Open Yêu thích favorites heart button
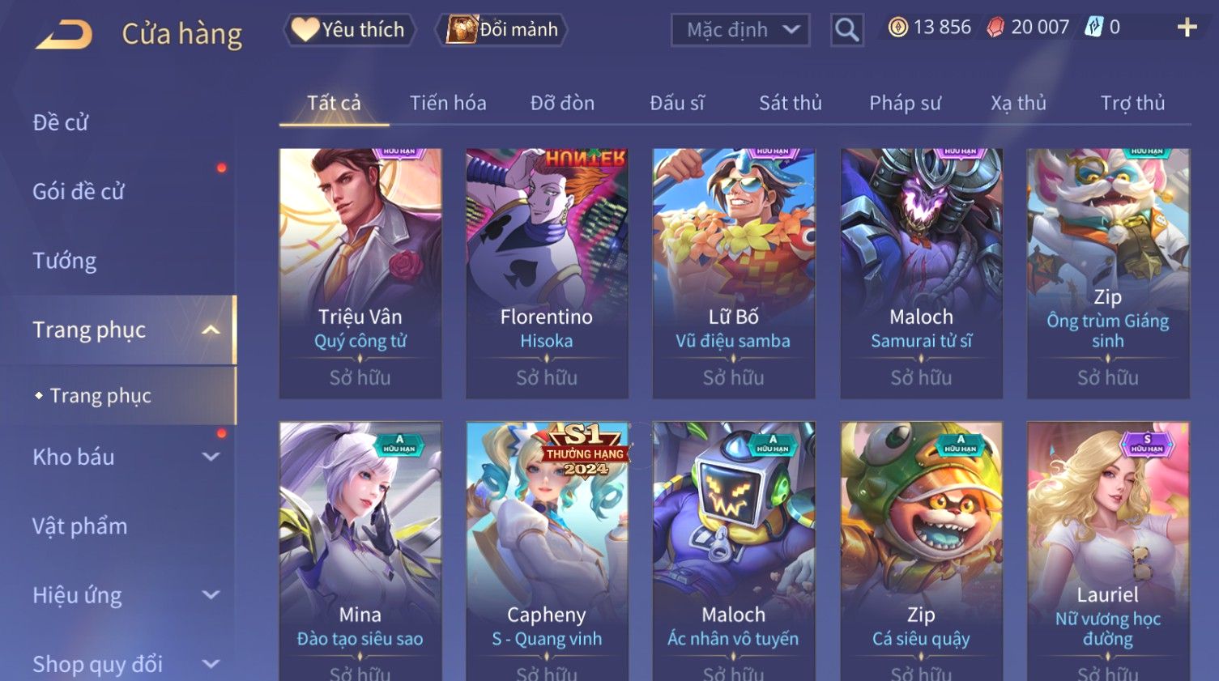Viewport: 1219px width, 681px height. pos(350,30)
